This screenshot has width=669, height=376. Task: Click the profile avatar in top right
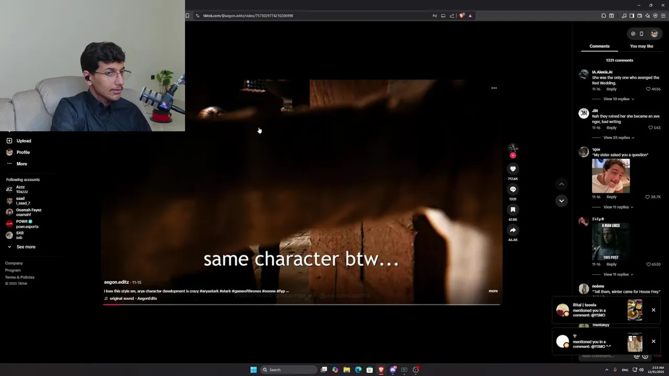[654, 34]
